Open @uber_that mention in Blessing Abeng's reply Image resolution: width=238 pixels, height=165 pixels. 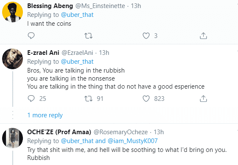77,15
